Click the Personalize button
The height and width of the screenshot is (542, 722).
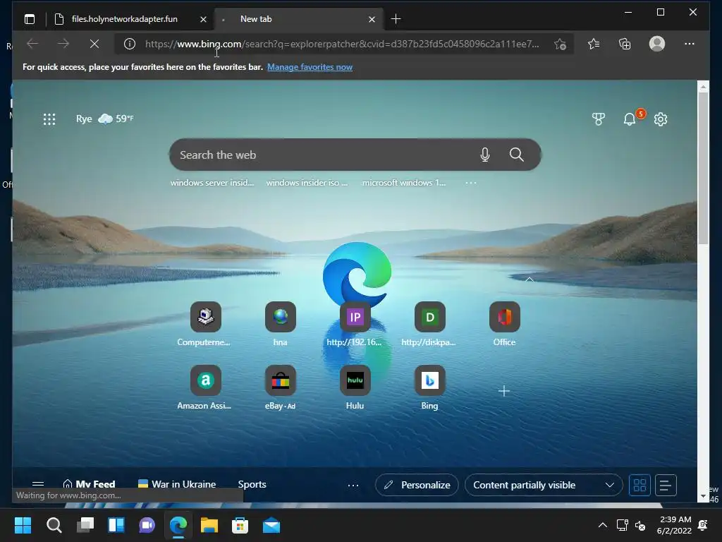pos(417,485)
